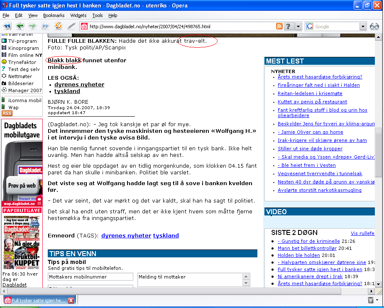
Task: Click the Google G search icon
Action: pos(310,26)
